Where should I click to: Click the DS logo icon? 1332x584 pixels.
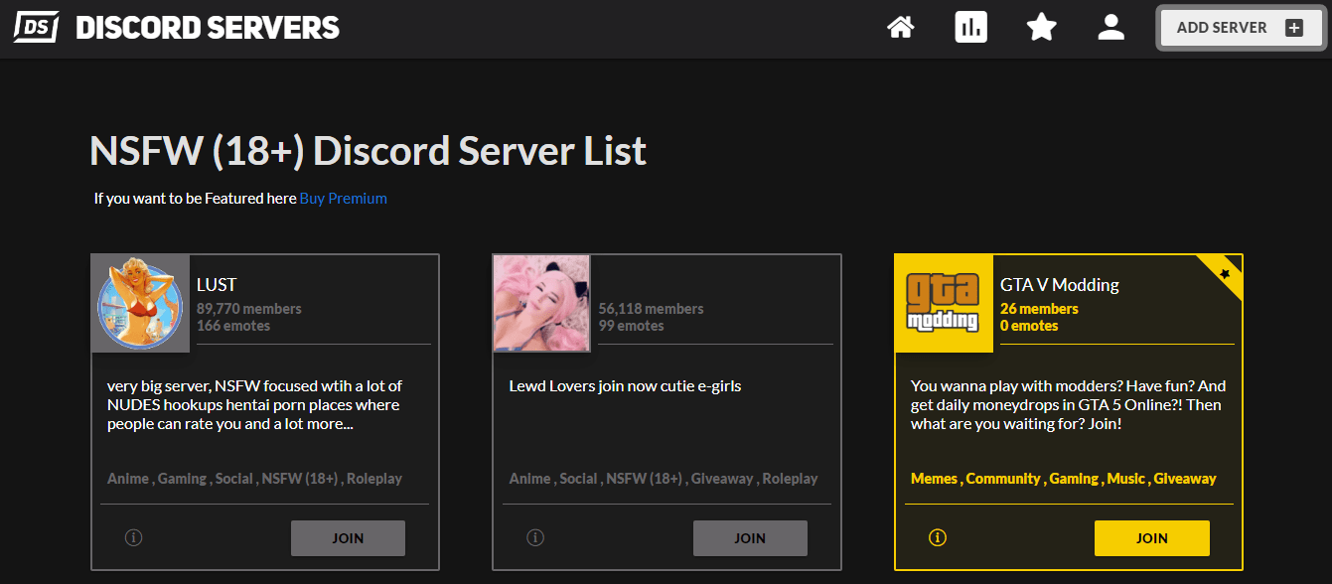[x=36, y=27]
